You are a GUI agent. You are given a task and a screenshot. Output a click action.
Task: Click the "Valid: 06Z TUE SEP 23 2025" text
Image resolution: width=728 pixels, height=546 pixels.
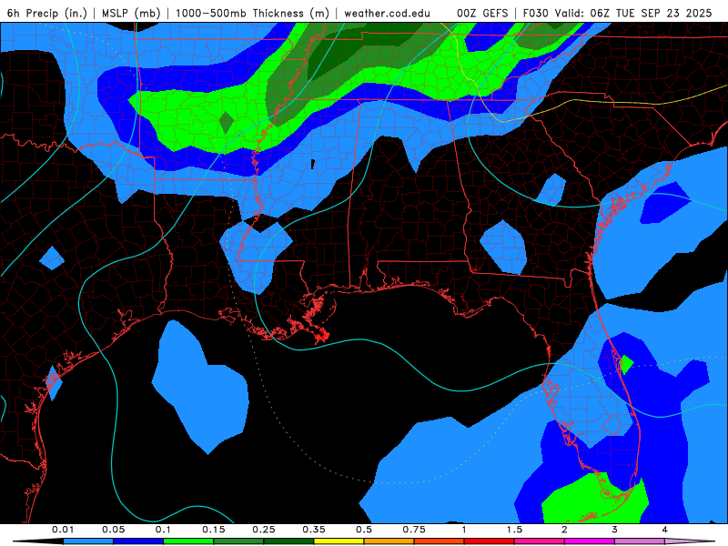coord(633,13)
